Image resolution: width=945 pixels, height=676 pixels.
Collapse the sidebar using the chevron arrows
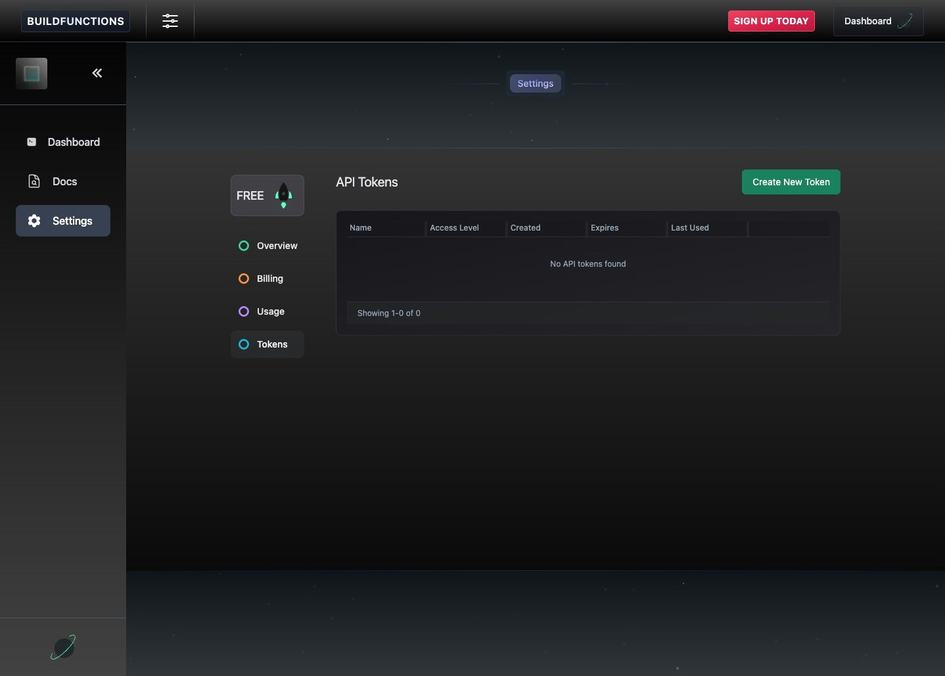point(97,73)
